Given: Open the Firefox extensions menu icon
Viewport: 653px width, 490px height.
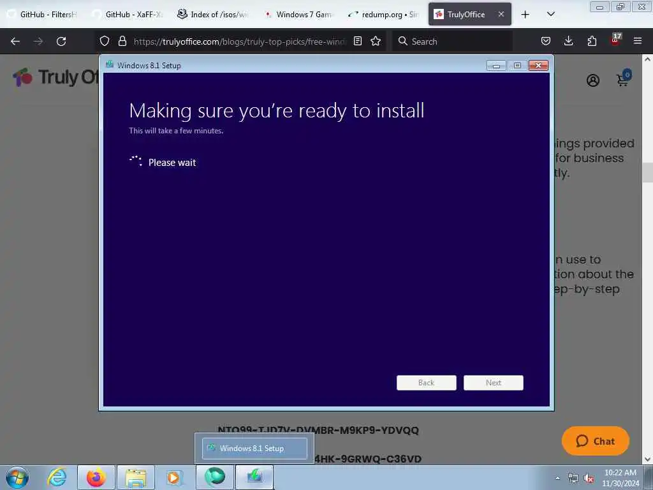Looking at the screenshot, I should tap(592, 41).
